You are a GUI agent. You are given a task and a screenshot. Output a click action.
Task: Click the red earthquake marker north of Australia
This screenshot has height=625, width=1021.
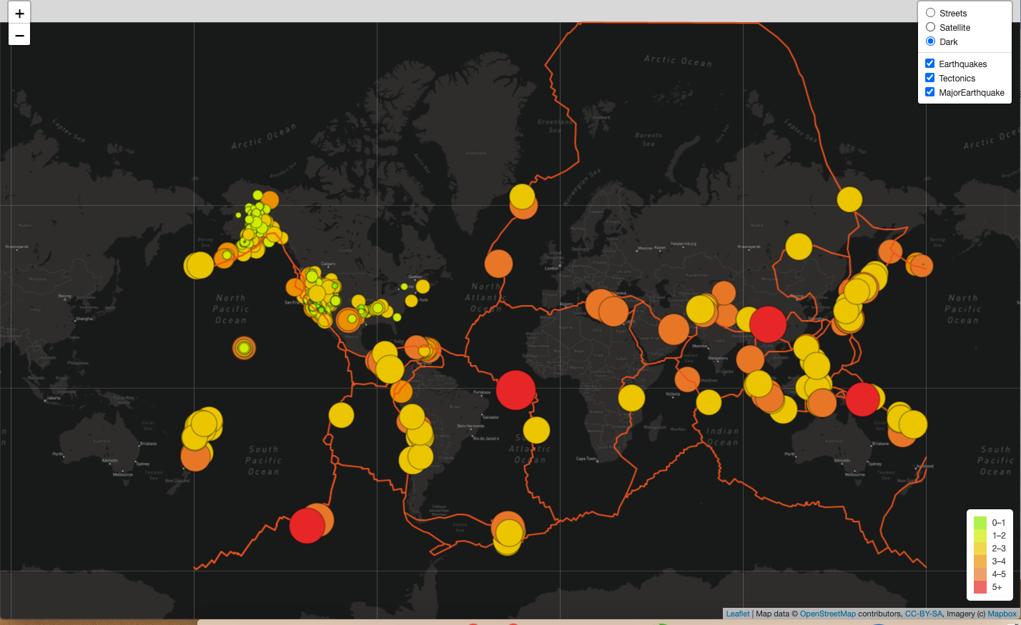pyautogui.click(x=863, y=399)
